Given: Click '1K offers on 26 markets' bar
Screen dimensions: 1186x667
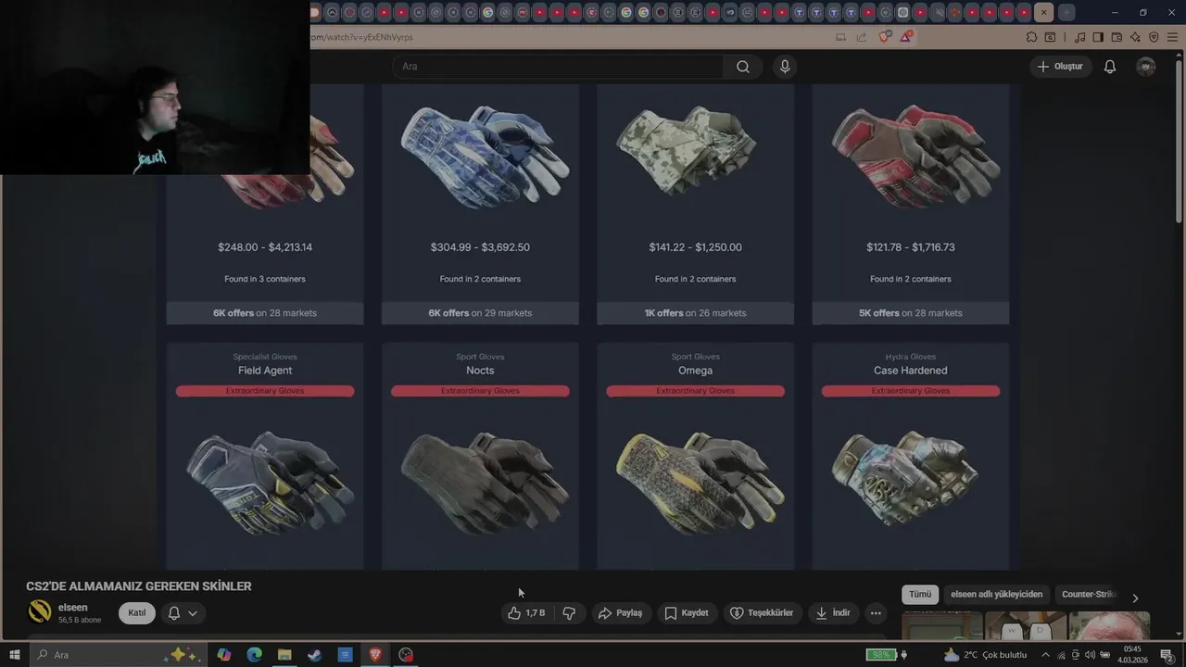Looking at the screenshot, I should click(x=695, y=313).
